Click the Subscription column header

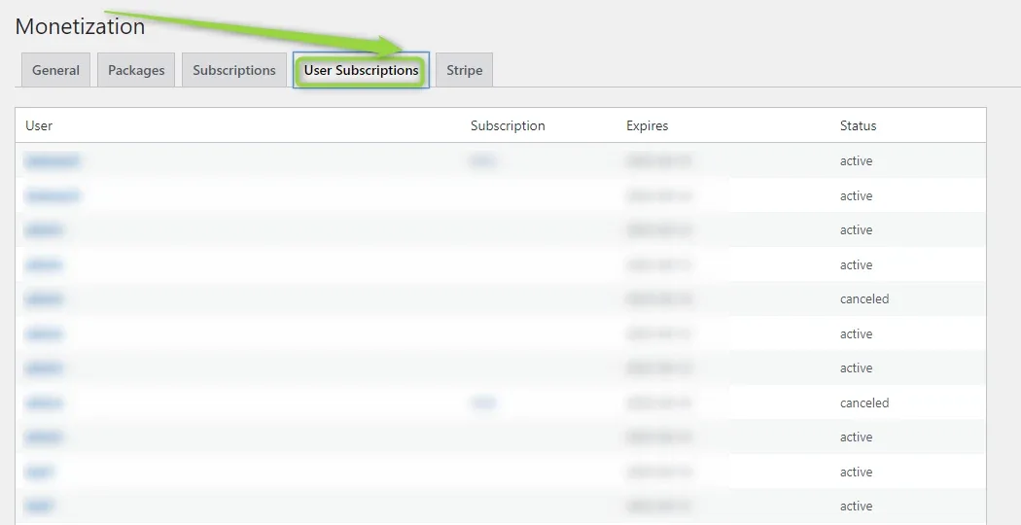tap(508, 125)
